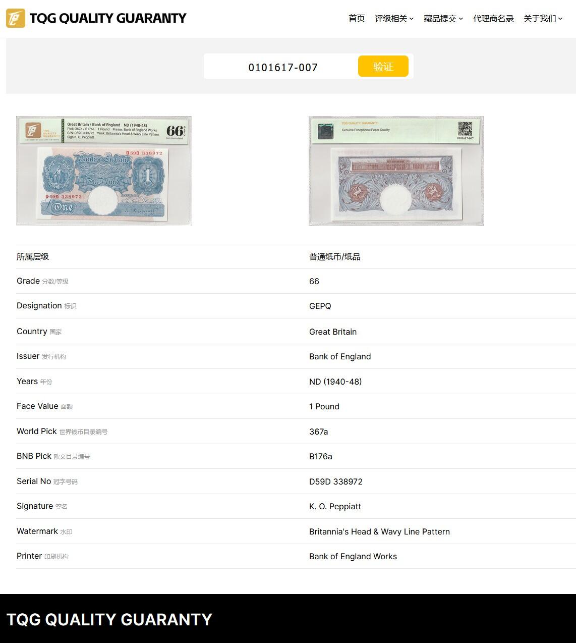Expand the 评级相关 dropdown menu
This screenshot has height=643, width=576.
(394, 19)
